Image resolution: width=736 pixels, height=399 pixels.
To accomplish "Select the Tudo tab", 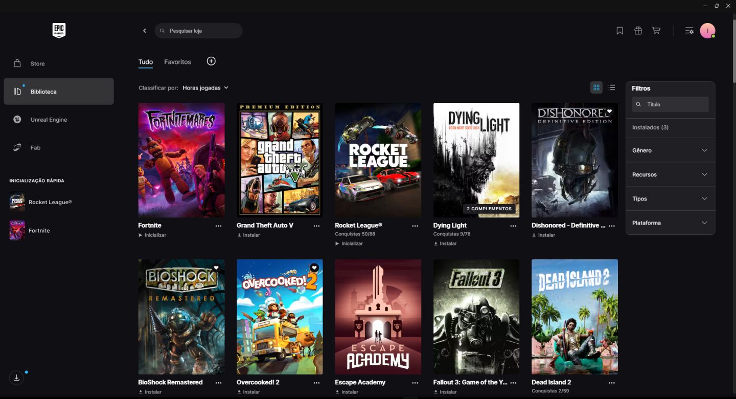I will point(146,62).
